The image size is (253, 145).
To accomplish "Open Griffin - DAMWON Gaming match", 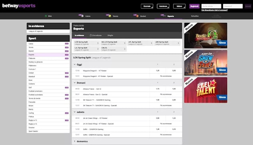I will (x=93, y=129).
